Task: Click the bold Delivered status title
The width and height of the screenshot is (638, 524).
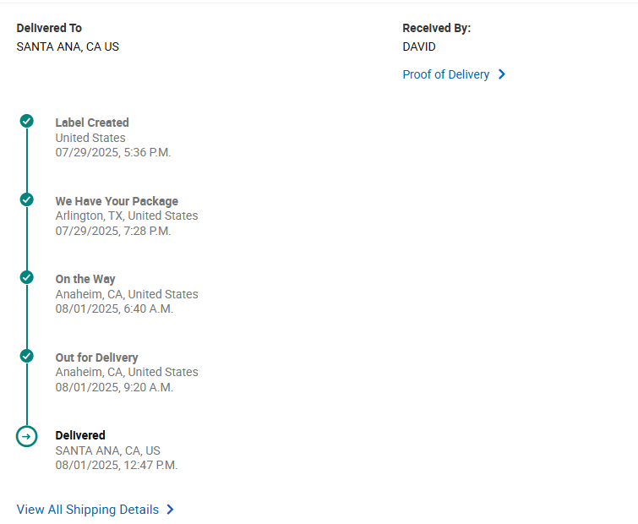Action: (80, 435)
